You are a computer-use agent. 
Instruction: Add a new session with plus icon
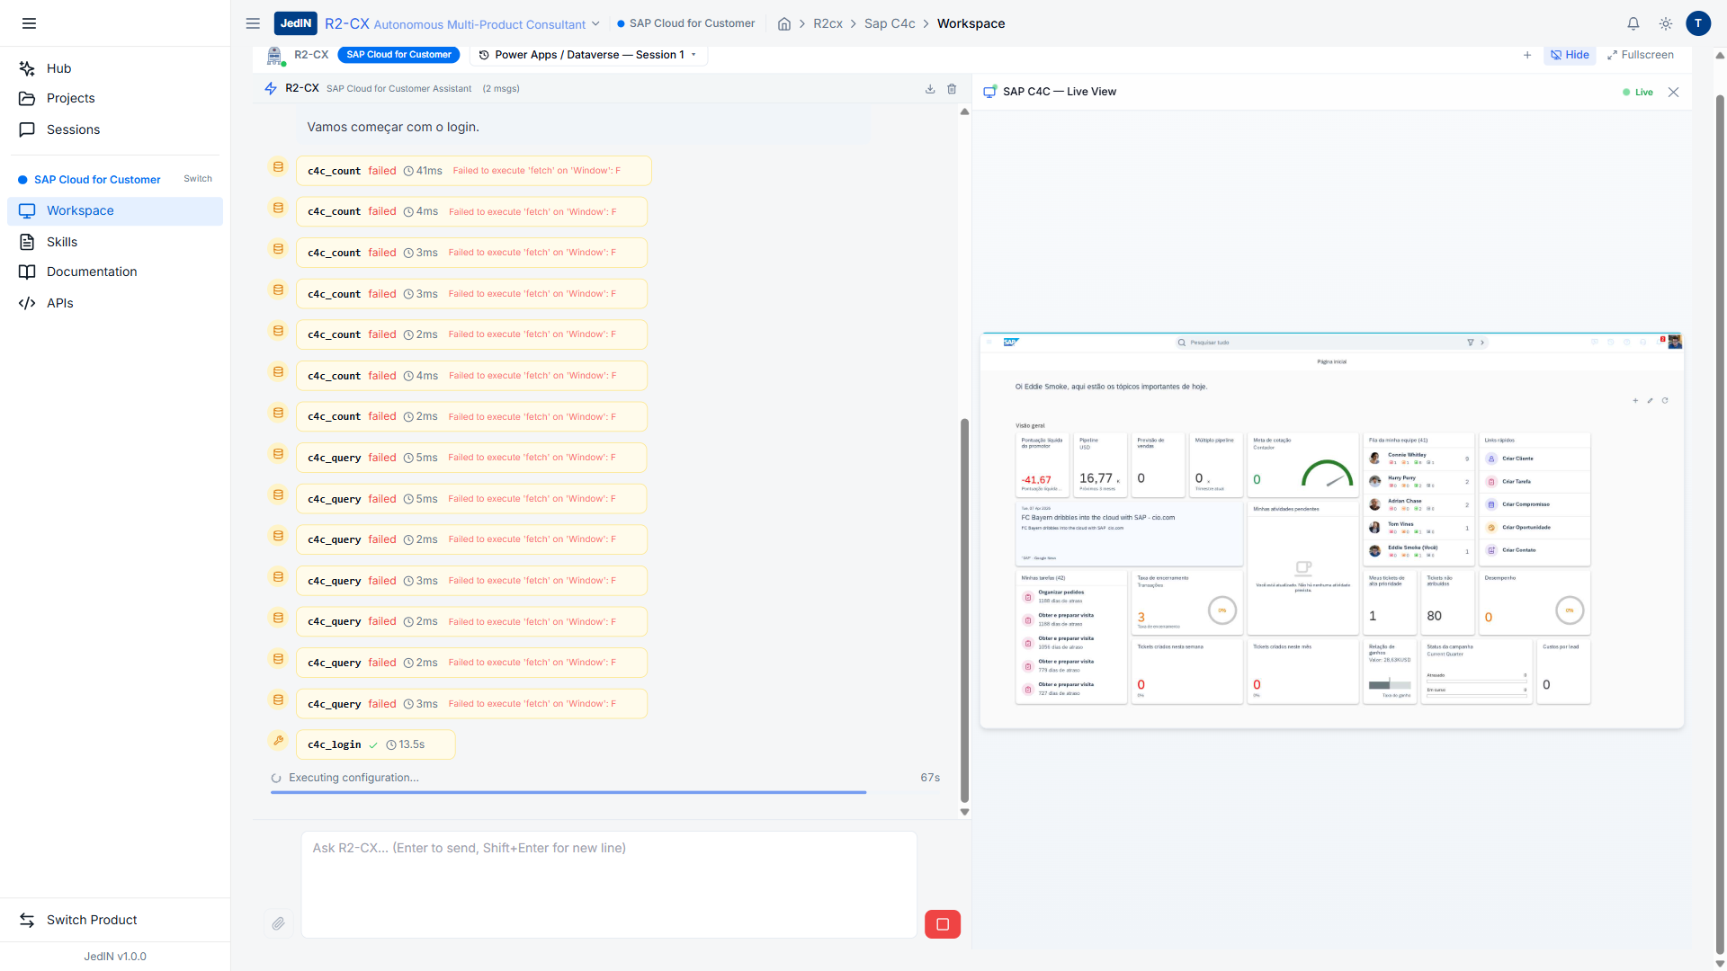pyautogui.click(x=1527, y=55)
